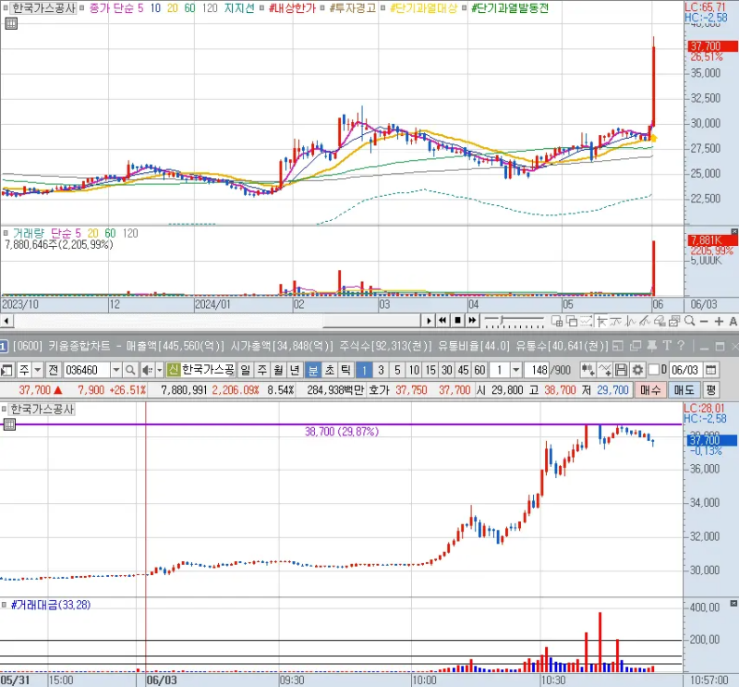Image resolution: width=739 pixels, height=687 pixels.
Task: Select the '년' yearly period tab
Action: 295,370
